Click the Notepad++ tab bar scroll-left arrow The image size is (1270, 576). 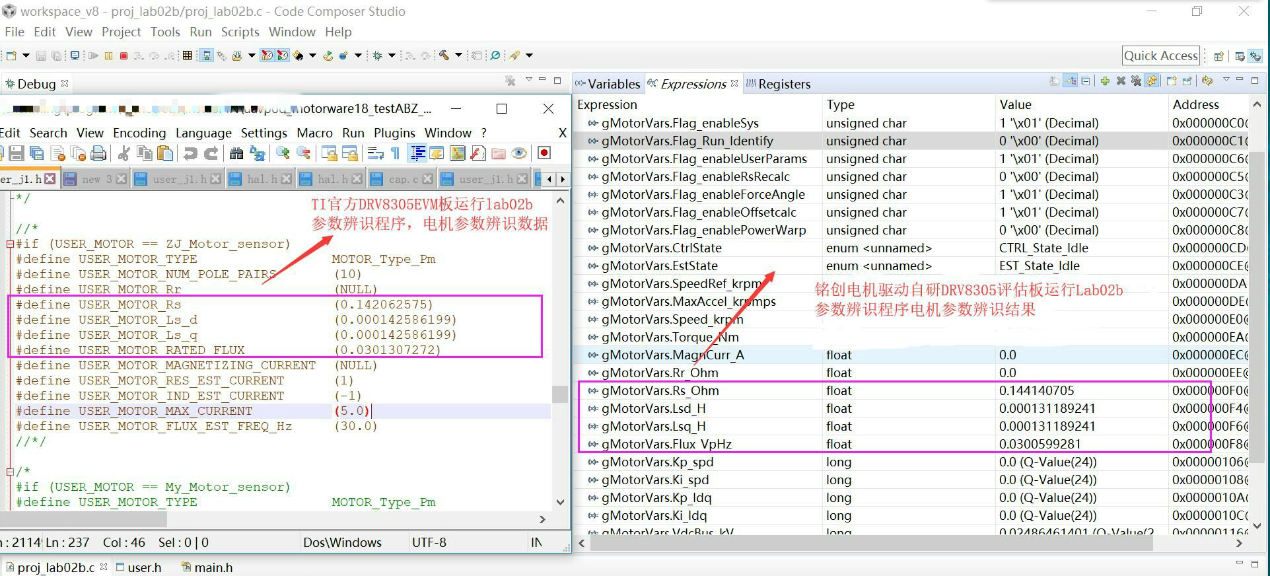549,179
